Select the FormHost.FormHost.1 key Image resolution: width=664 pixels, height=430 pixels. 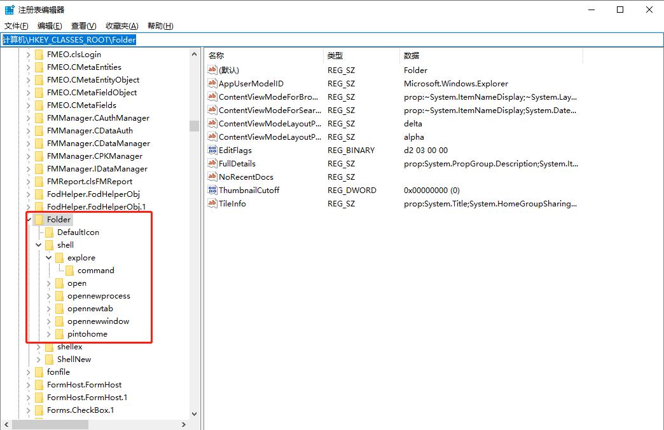click(87, 398)
